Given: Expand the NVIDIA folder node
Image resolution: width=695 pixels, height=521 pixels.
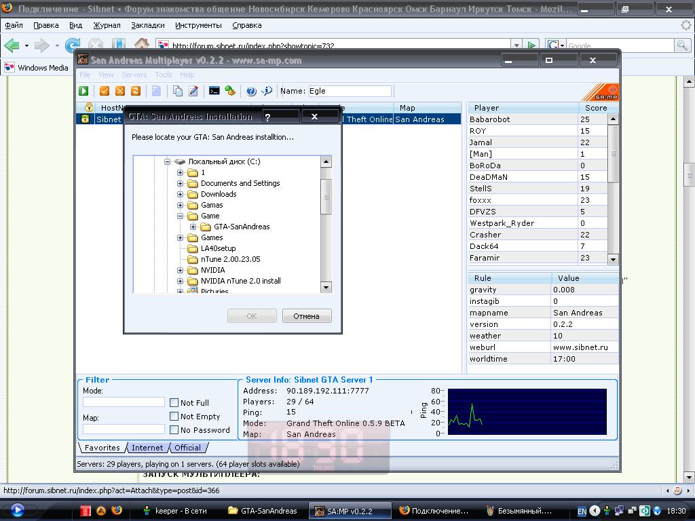Looking at the screenshot, I should [x=180, y=270].
